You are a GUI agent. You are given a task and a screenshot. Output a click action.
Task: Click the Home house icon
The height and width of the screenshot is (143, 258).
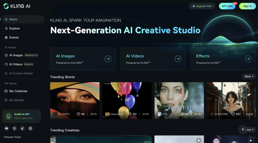point(6,19)
